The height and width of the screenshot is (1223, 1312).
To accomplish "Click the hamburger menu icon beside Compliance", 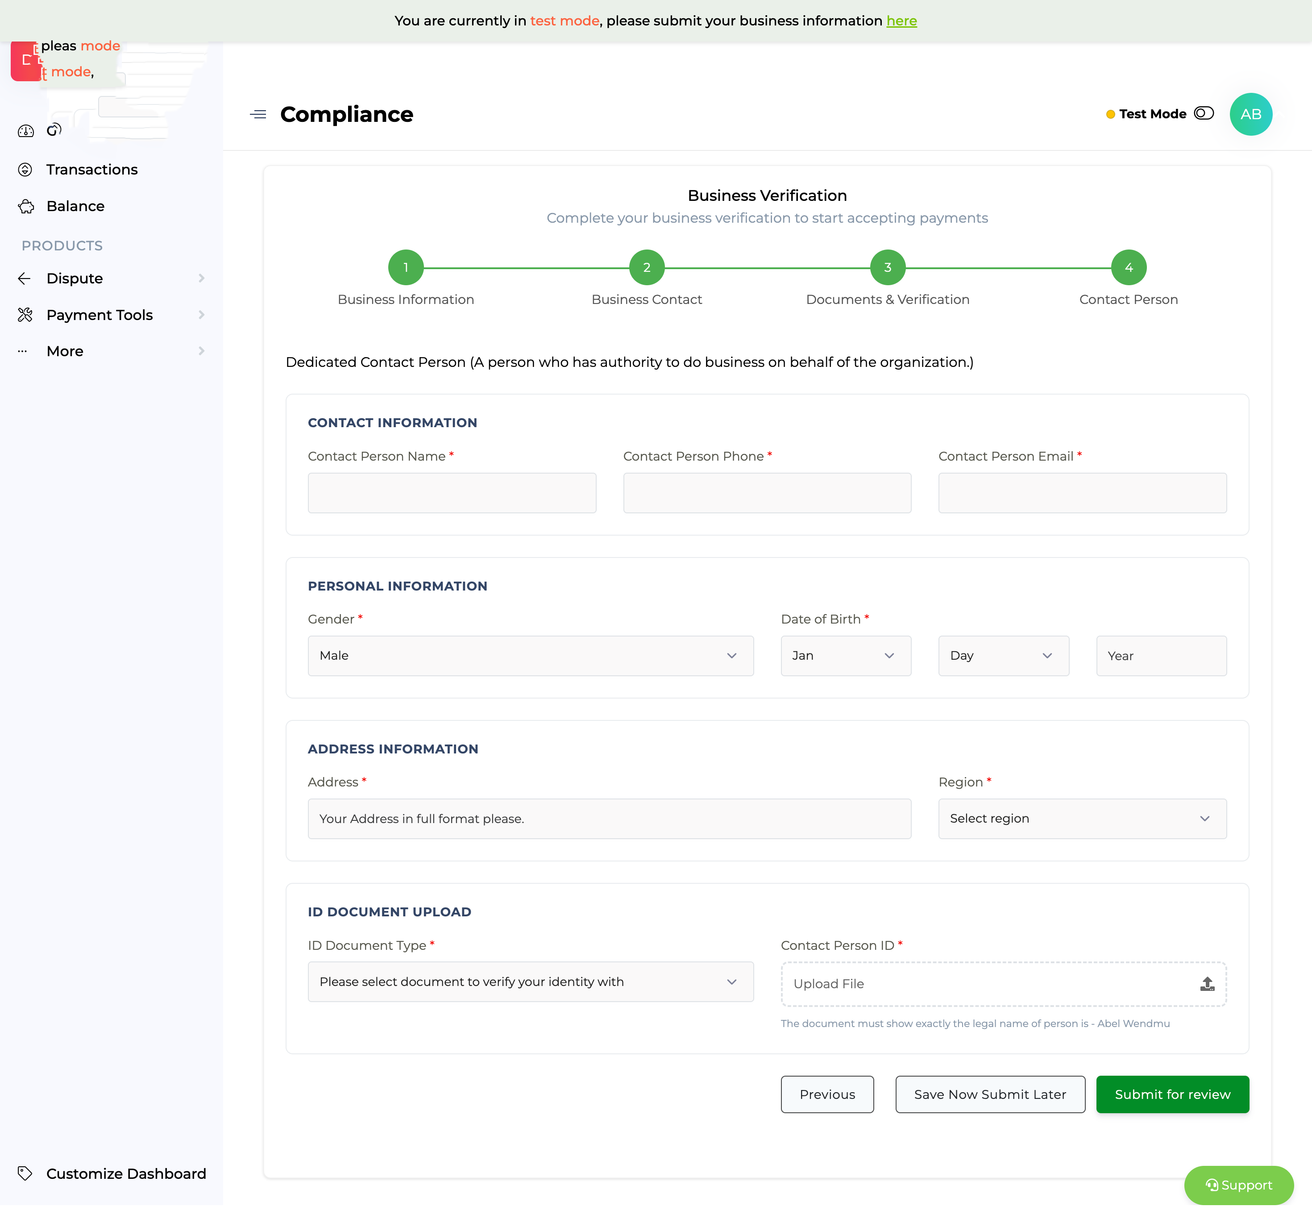I will click(258, 114).
